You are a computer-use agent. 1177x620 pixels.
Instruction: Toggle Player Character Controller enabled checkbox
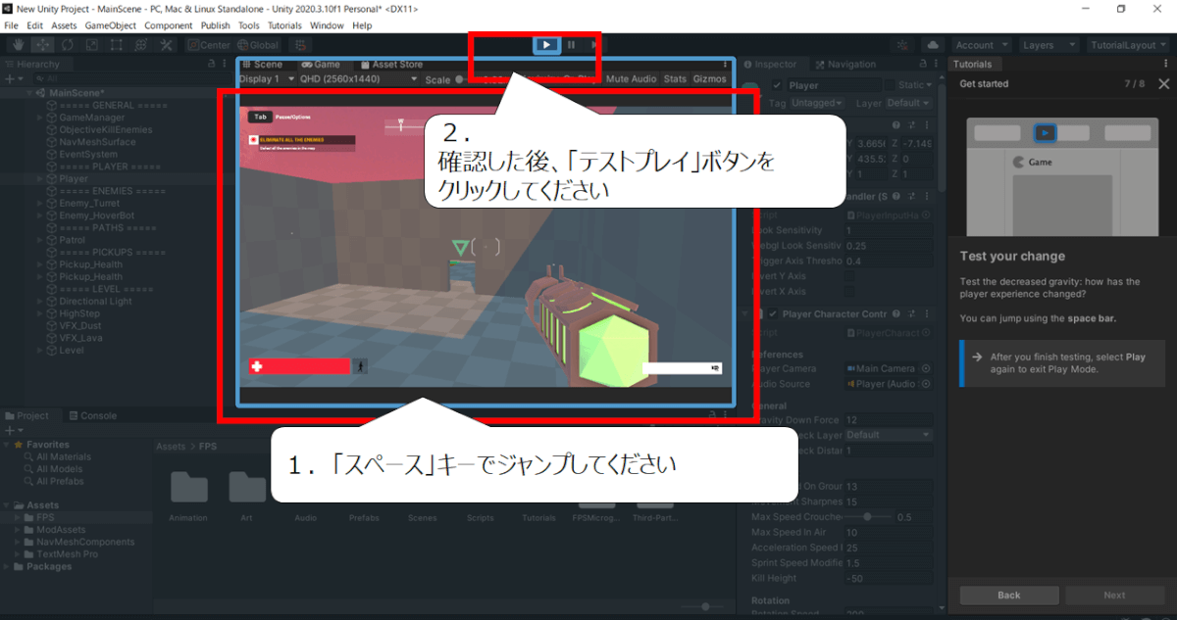click(774, 314)
